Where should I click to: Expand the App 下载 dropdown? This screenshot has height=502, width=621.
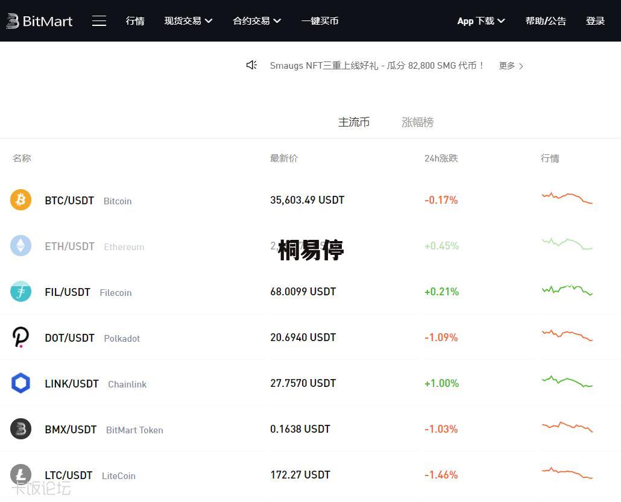point(481,21)
